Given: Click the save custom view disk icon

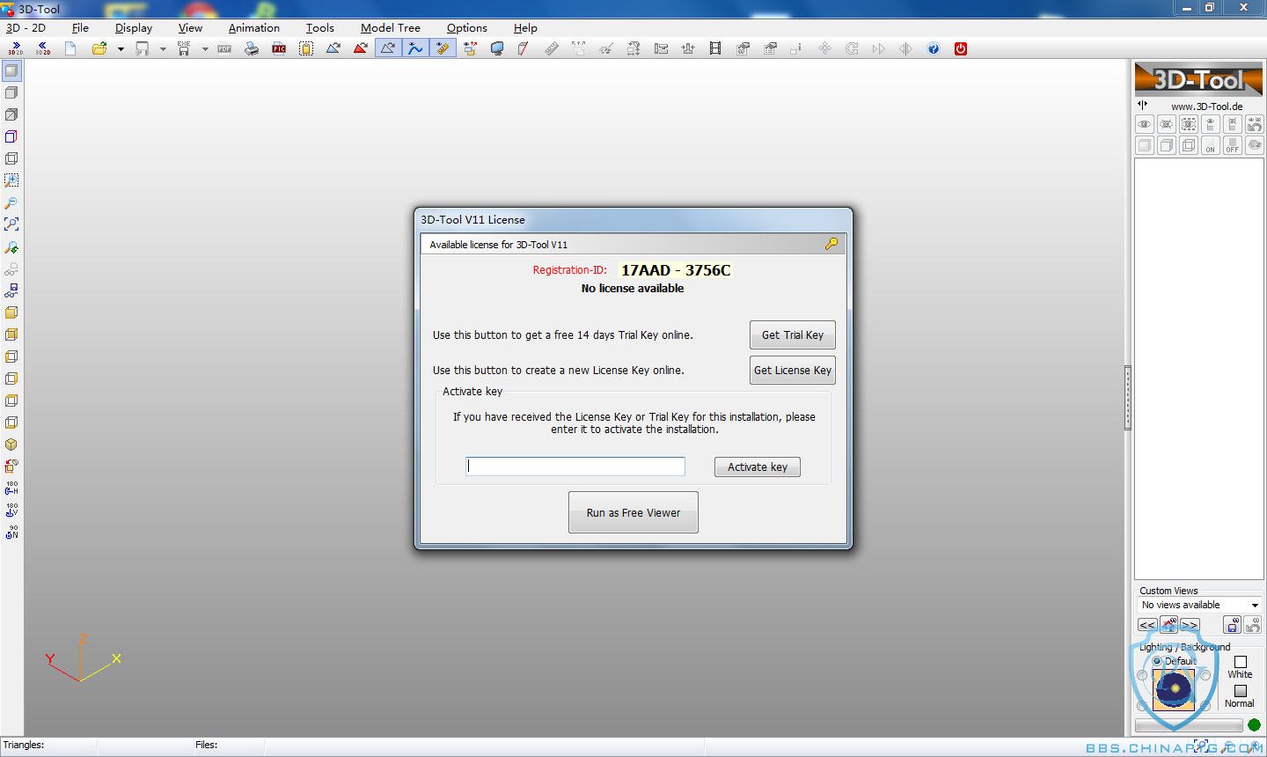Looking at the screenshot, I should (x=1233, y=625).
